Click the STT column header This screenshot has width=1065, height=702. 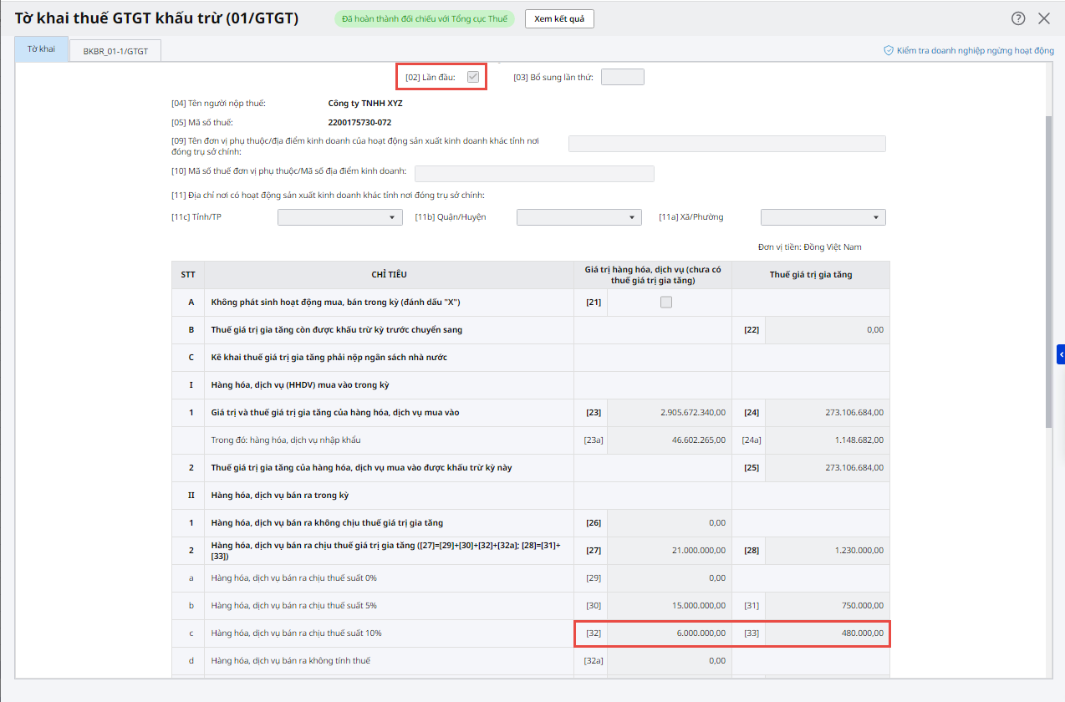(188, 275)
